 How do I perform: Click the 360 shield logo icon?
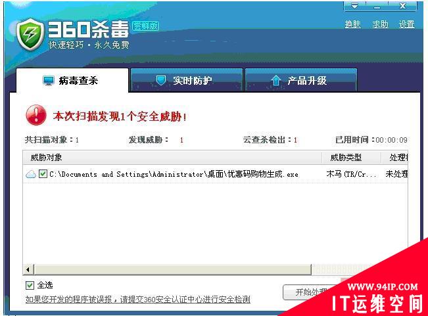pos(30,34)
